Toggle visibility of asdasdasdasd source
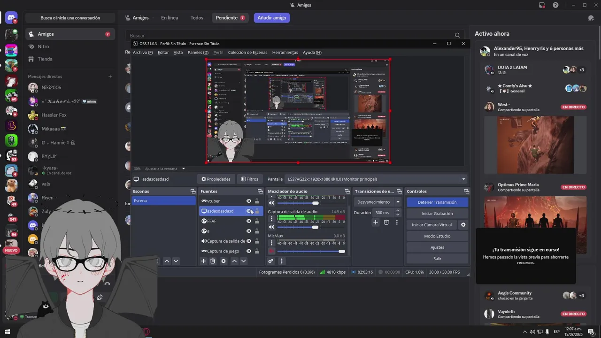This screenshot has height=338, width=601. coord(249,211)
